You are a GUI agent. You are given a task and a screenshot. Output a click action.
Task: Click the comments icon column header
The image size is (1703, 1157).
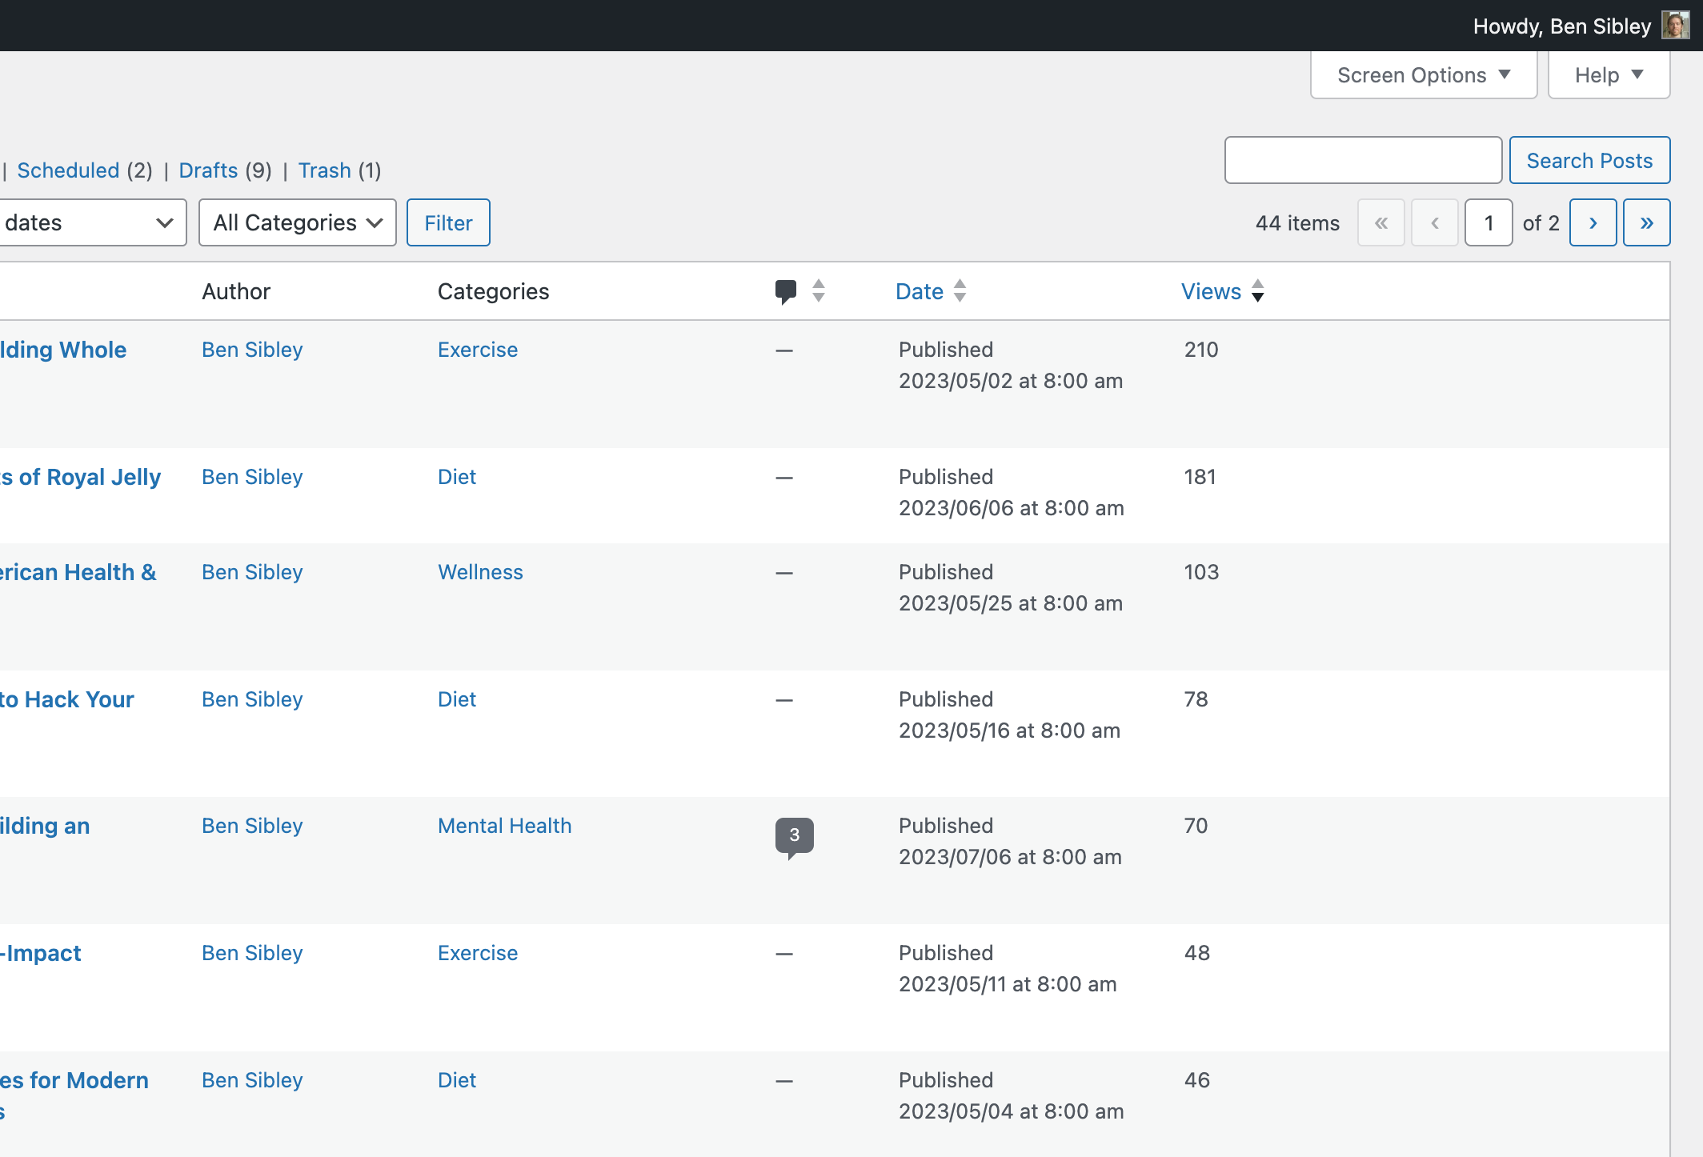point(787,290)
